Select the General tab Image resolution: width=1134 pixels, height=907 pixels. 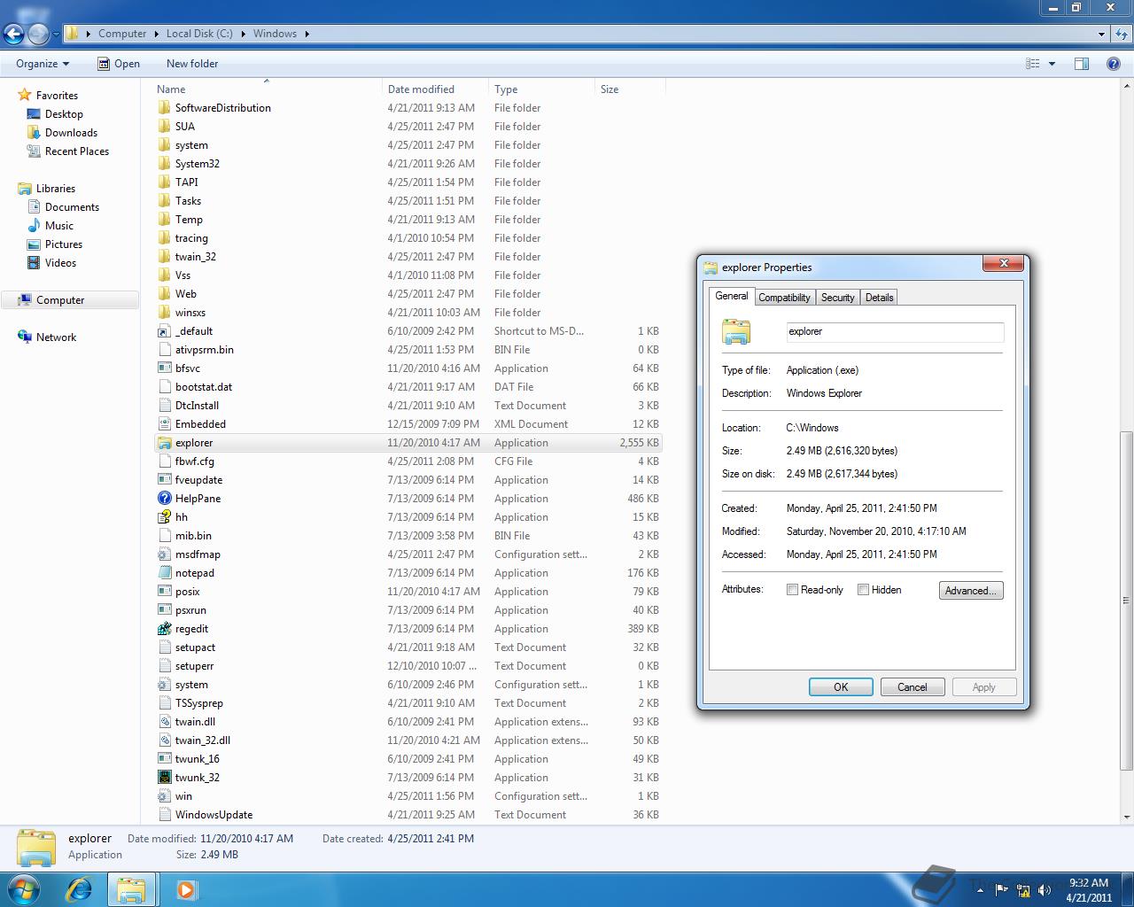click(732, 296)
